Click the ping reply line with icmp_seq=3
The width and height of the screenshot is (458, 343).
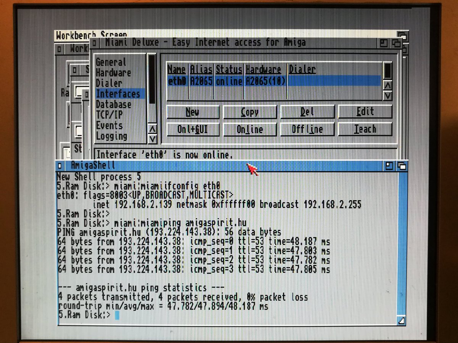pos(194,270)
